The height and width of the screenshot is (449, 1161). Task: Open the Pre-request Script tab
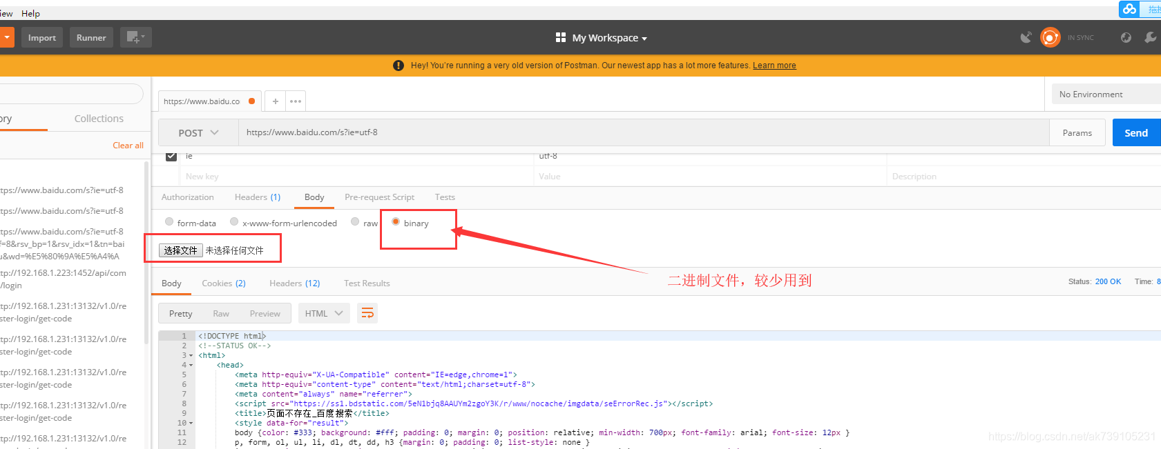(x=379, y=197)
